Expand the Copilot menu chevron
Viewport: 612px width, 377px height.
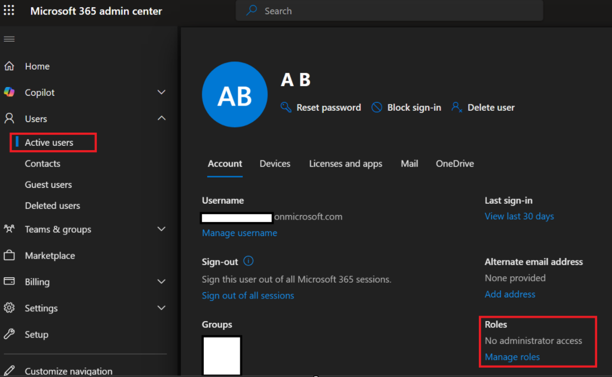coord(161,92)
